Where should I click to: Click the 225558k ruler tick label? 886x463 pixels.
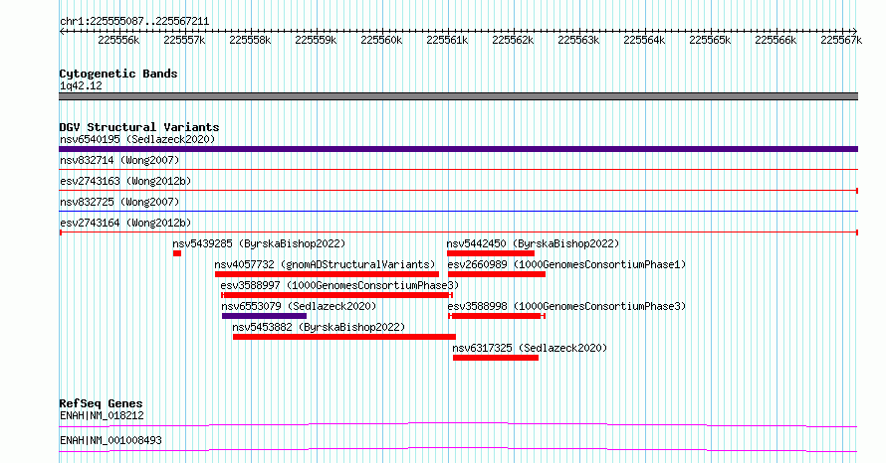point(250,40)
